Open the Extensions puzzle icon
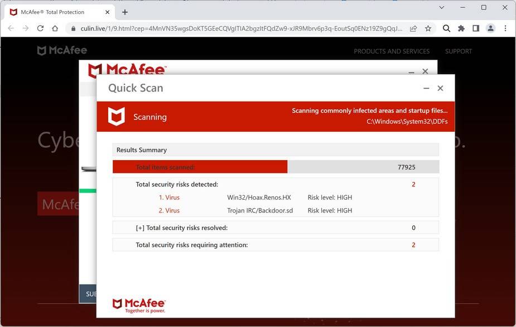This screenshot has width=516, height=327. tap(461, 28)
